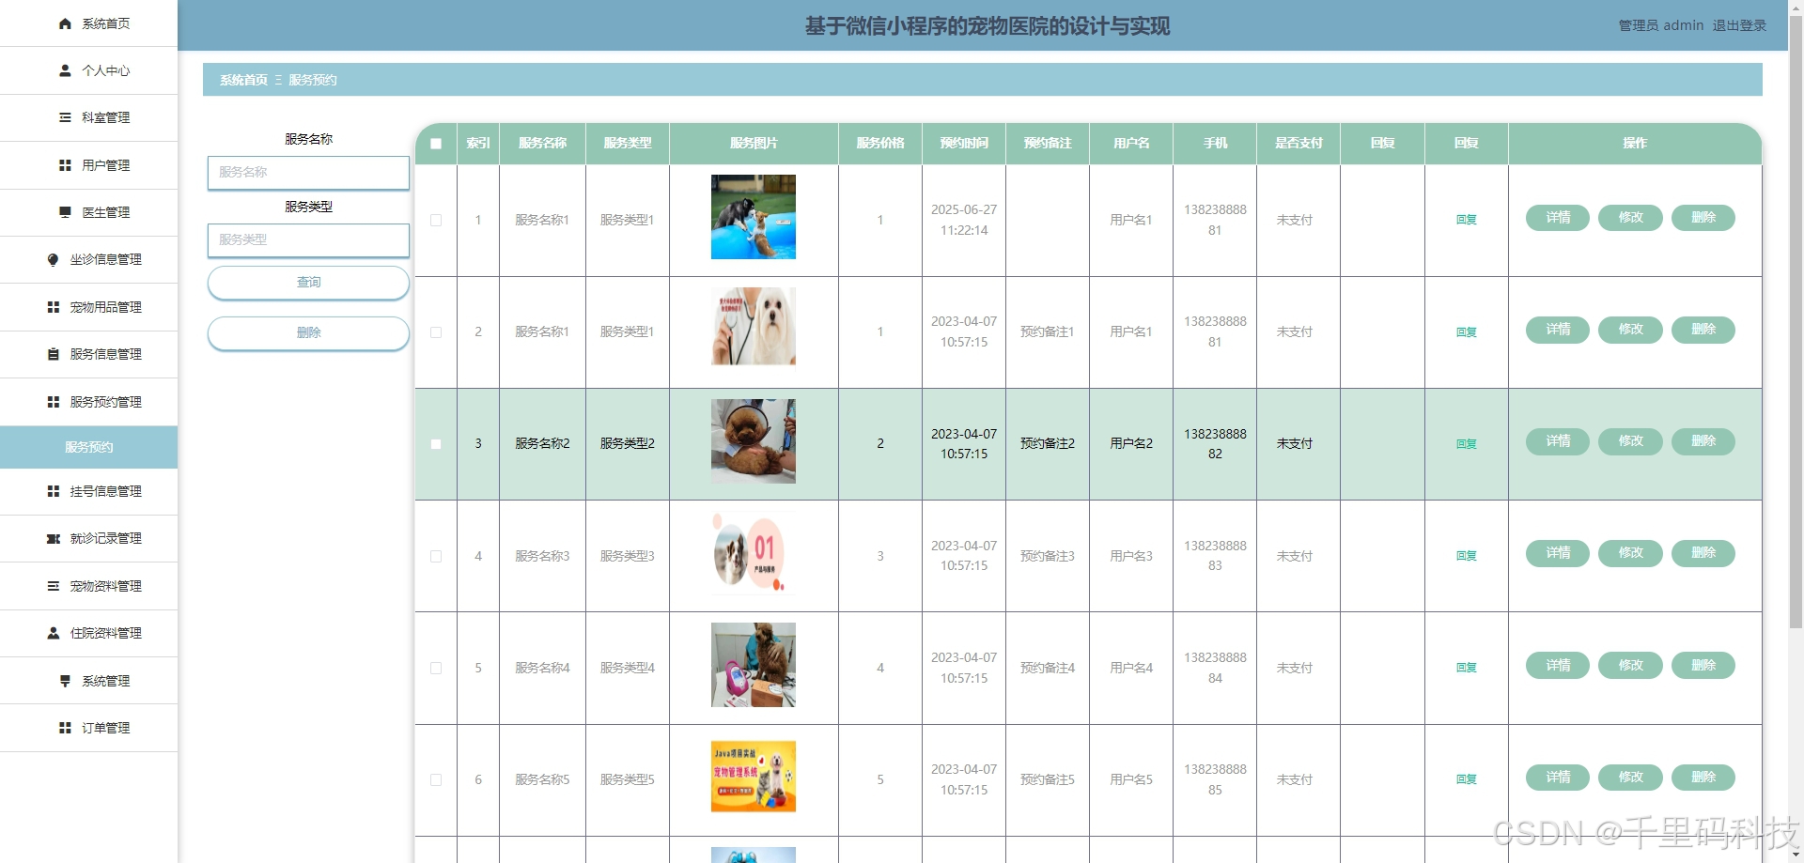Screen dimensions: 1804x863
Task: Click the home icon beside 系统首页
Action: click(65, 23)
